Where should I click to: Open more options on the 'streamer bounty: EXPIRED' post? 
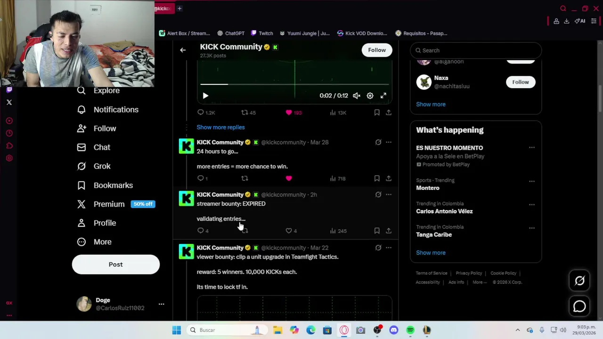pyautogui.click(x=389, y=194)
